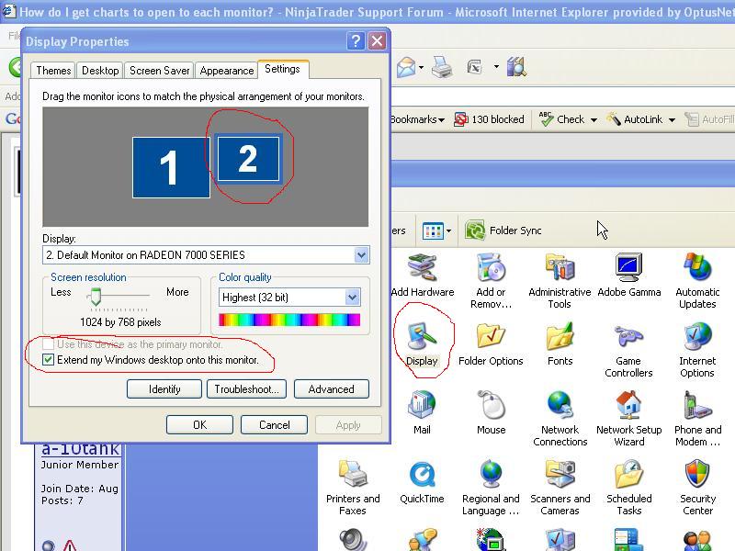Select the Settings tab
The width and height of the screenshot is (735, 551).
283,69
